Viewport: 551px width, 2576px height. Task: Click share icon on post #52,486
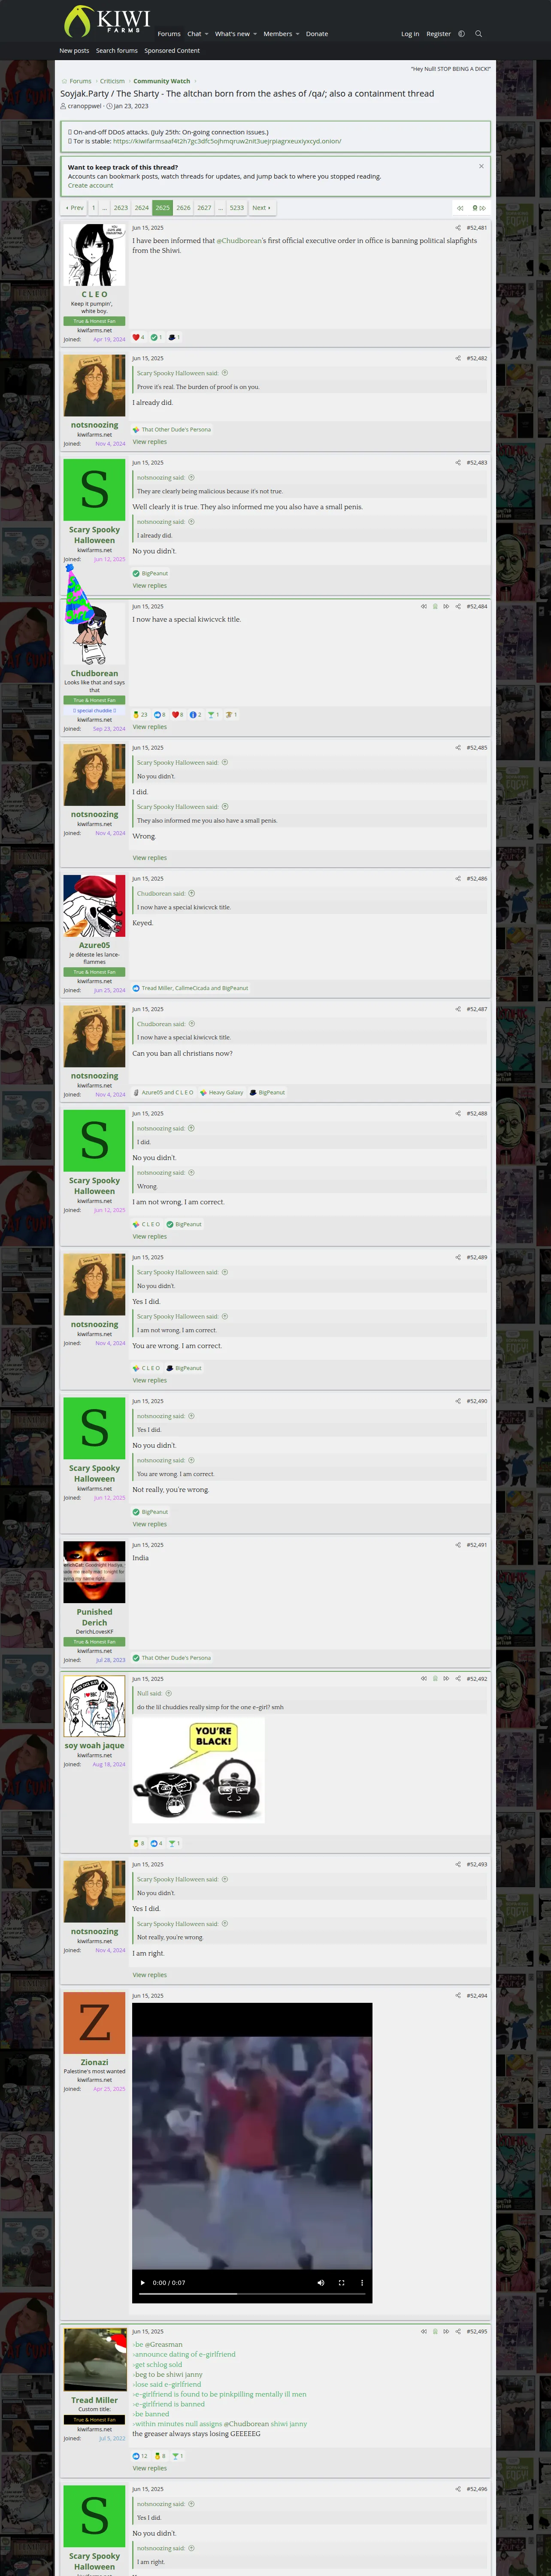click(x=458, y=879)
